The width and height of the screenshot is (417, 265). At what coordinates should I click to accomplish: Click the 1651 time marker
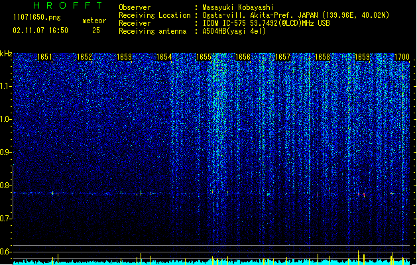44,57
